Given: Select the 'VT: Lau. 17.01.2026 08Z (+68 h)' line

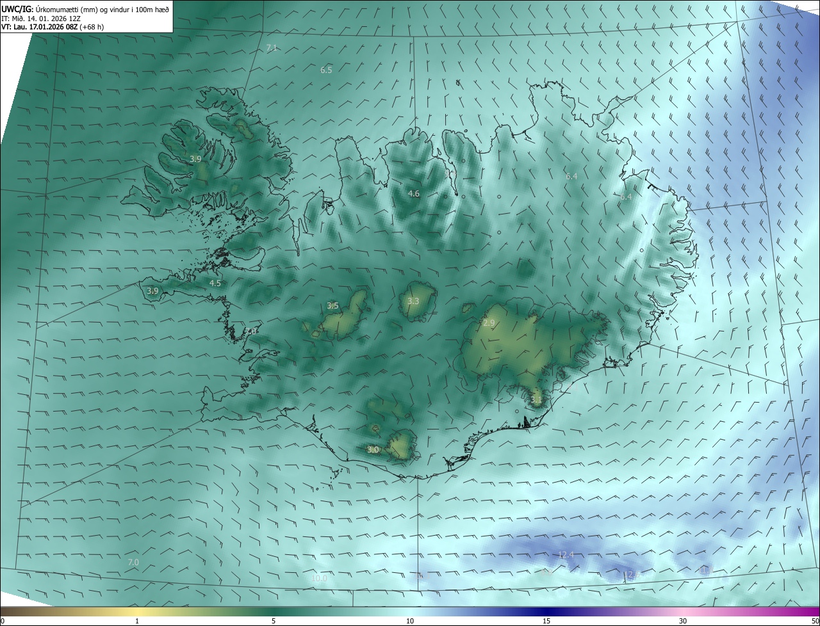Looking at the screenshot, I should click(x=53, y=28).
